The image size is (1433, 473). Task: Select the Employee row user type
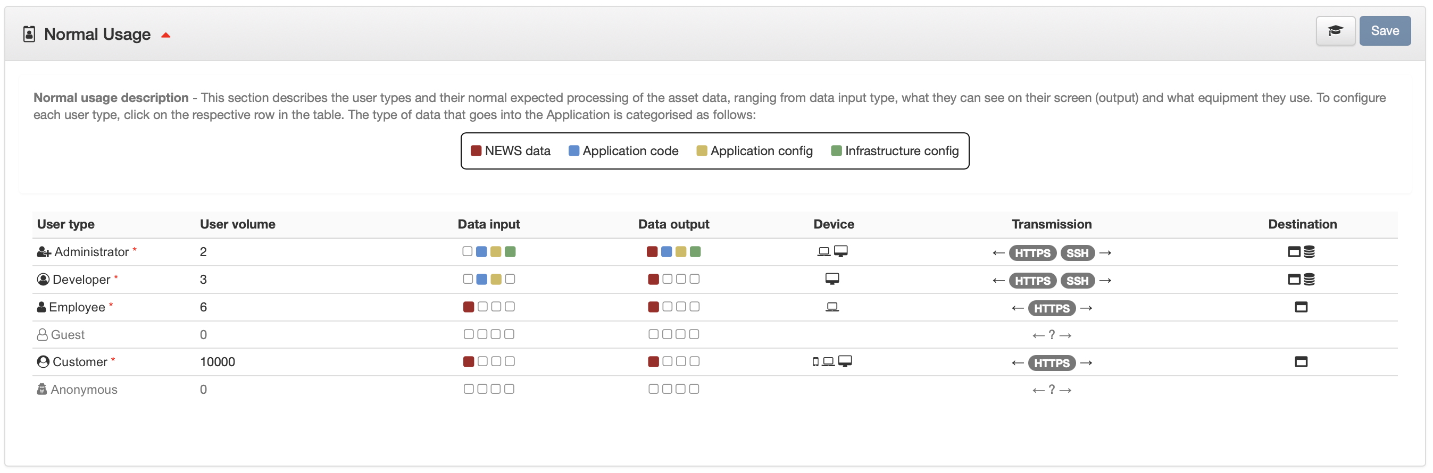pos(77,307)
